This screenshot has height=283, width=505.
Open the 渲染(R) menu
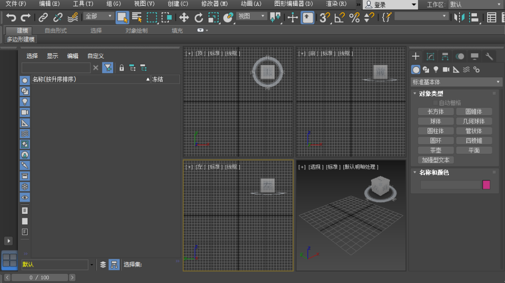click(x=336, y=4)
